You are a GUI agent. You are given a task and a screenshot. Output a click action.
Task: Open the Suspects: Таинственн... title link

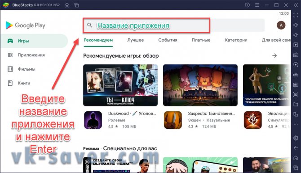pos(212,114)
